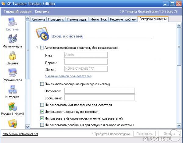
Task: Click the sidebar scrollbar thumb
Action: pos(28,50)
